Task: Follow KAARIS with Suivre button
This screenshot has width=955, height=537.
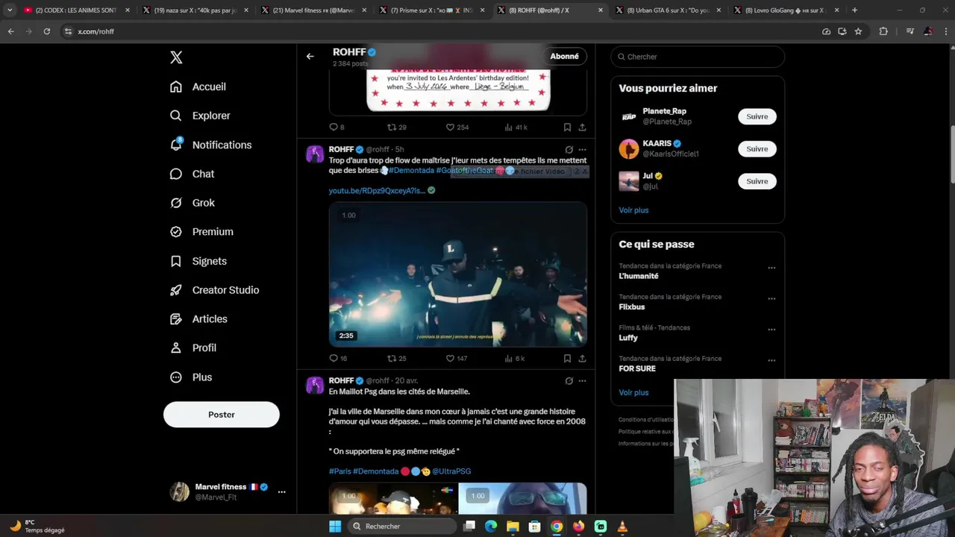Action: point(757,148)
